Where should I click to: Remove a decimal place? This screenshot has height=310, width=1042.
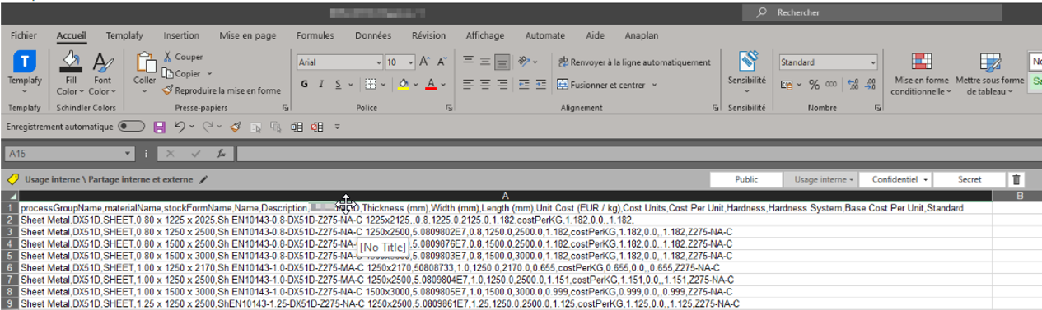(x=870, y=84)
